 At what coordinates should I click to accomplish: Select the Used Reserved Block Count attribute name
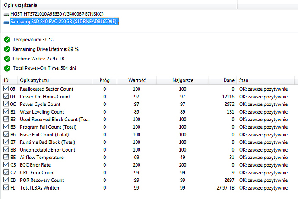click(x=55, y=119)
